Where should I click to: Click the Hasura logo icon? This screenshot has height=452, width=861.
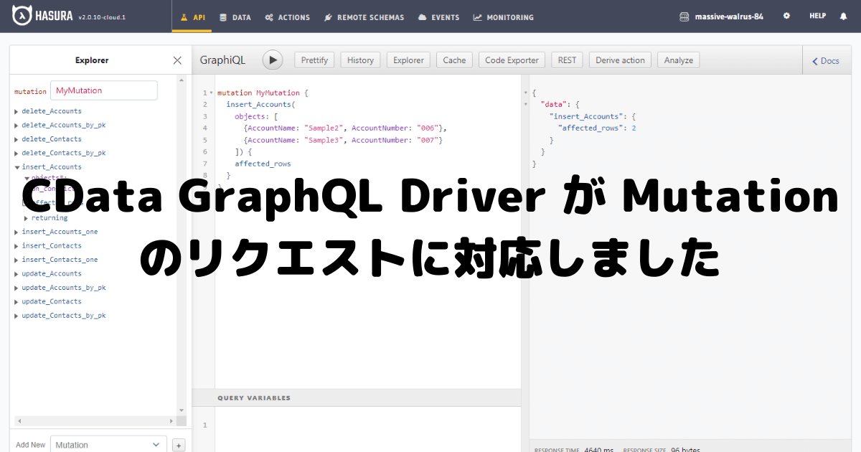click(24, 16)
